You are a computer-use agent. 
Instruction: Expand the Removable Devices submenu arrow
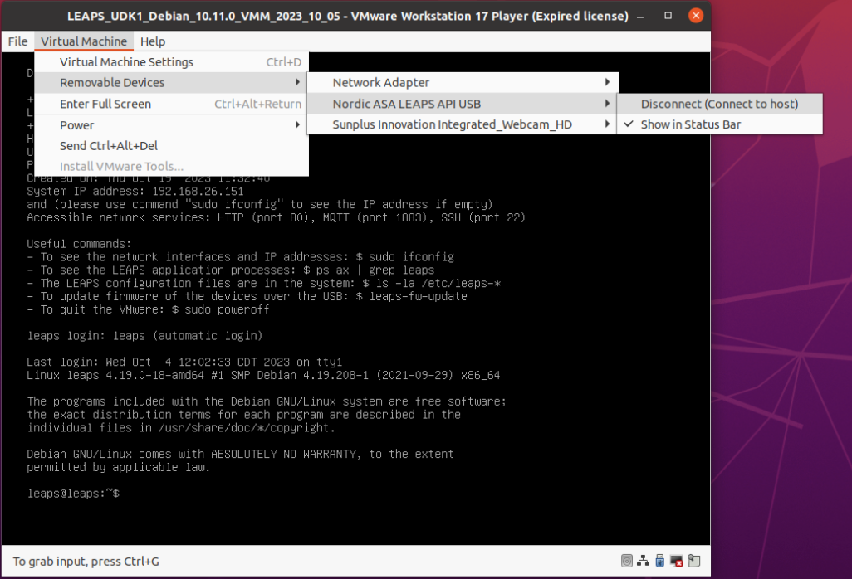point(297,82)
